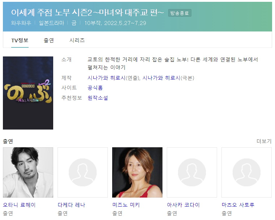Open the 원작소설 recommendation link
Viewport: 275px width, 220px height.
tap(98, 98)
